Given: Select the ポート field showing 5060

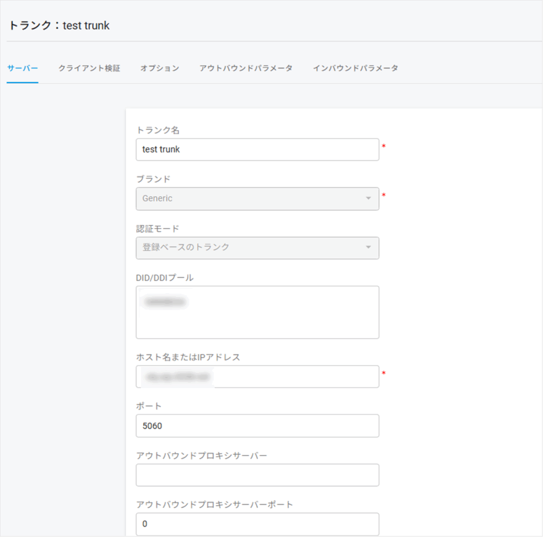Looking at the screenshot, I should click(x=257, y=426).
